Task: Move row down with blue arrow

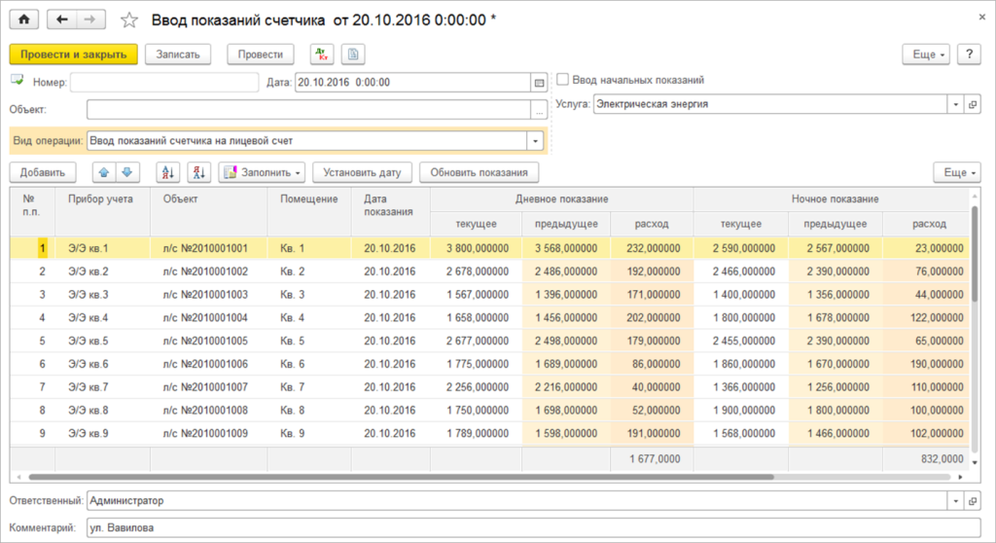Action: 127,172
